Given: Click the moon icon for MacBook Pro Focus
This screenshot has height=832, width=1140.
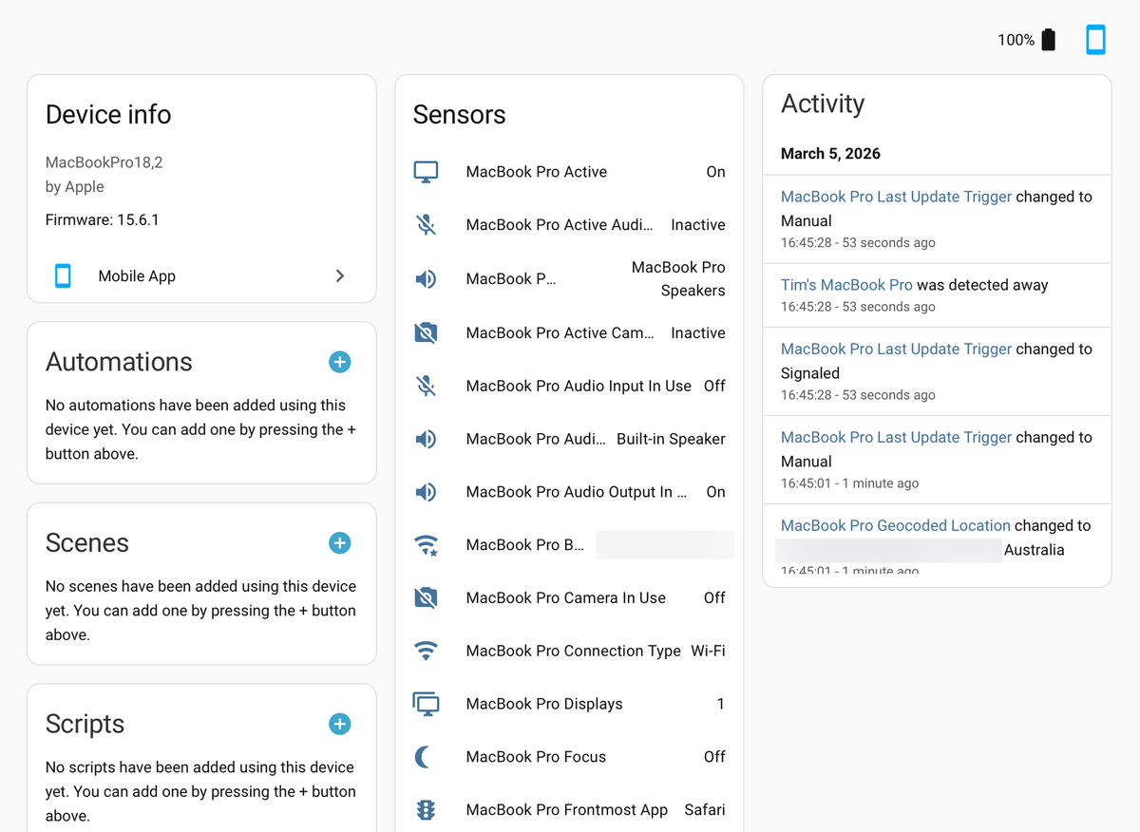Looking at the screenshot, I should [x=426, y=757].
